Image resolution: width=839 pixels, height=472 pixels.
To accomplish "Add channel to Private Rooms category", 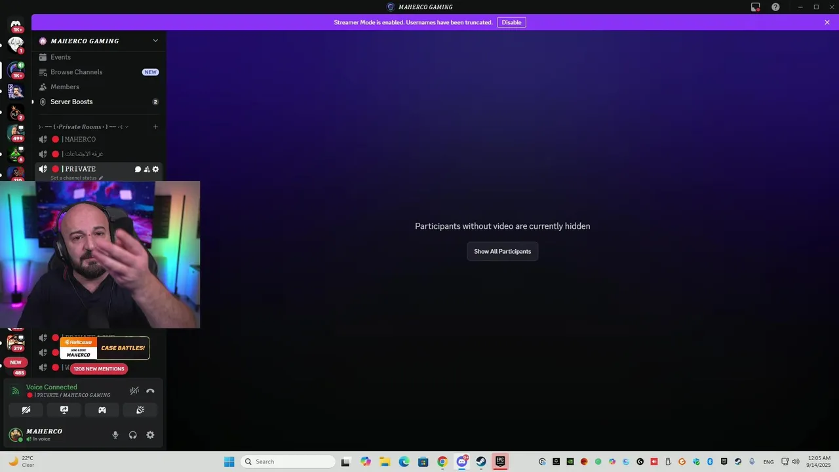I will click(x=155, y=127).
